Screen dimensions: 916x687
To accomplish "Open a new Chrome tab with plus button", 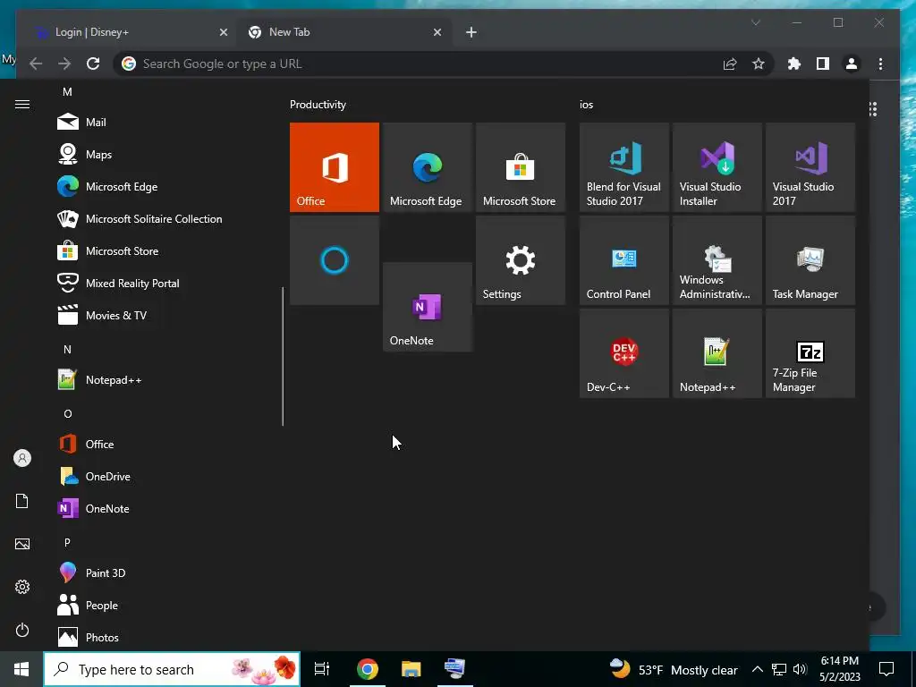I will pos(471,32).
